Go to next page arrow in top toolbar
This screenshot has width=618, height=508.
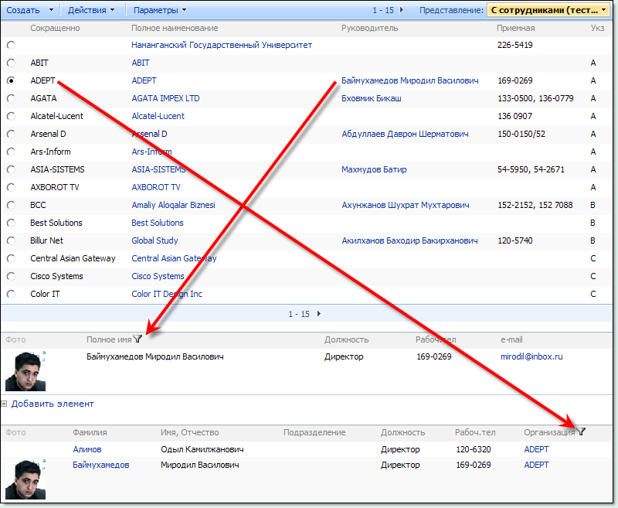(401, 10)
